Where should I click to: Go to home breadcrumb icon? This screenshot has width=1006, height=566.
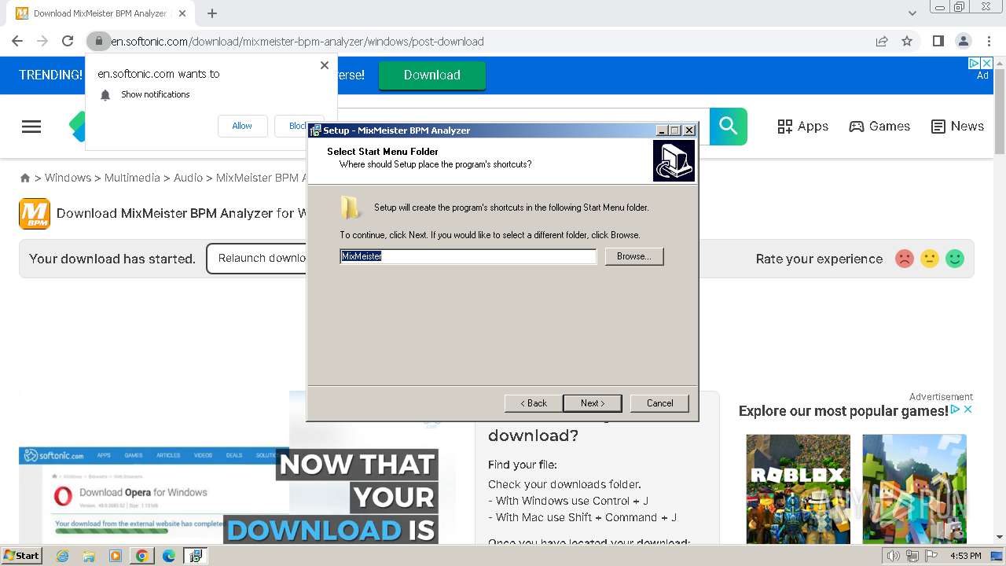click(x=25, y=178)
